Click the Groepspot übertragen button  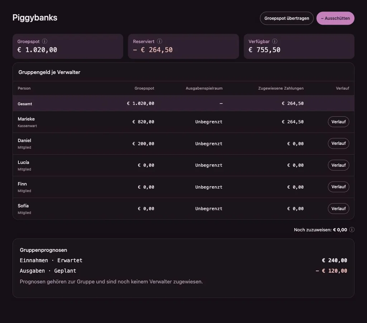tap(287, 18)
